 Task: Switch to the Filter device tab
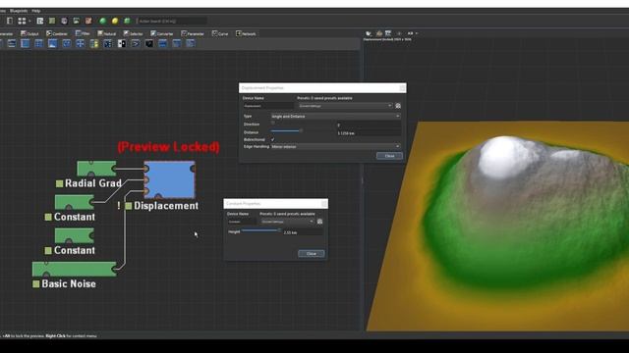pos(83,33)
